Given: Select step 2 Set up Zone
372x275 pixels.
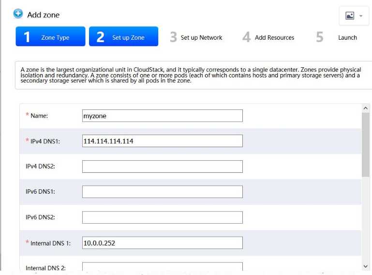Looking at the screenshot, I should (124, 36).
